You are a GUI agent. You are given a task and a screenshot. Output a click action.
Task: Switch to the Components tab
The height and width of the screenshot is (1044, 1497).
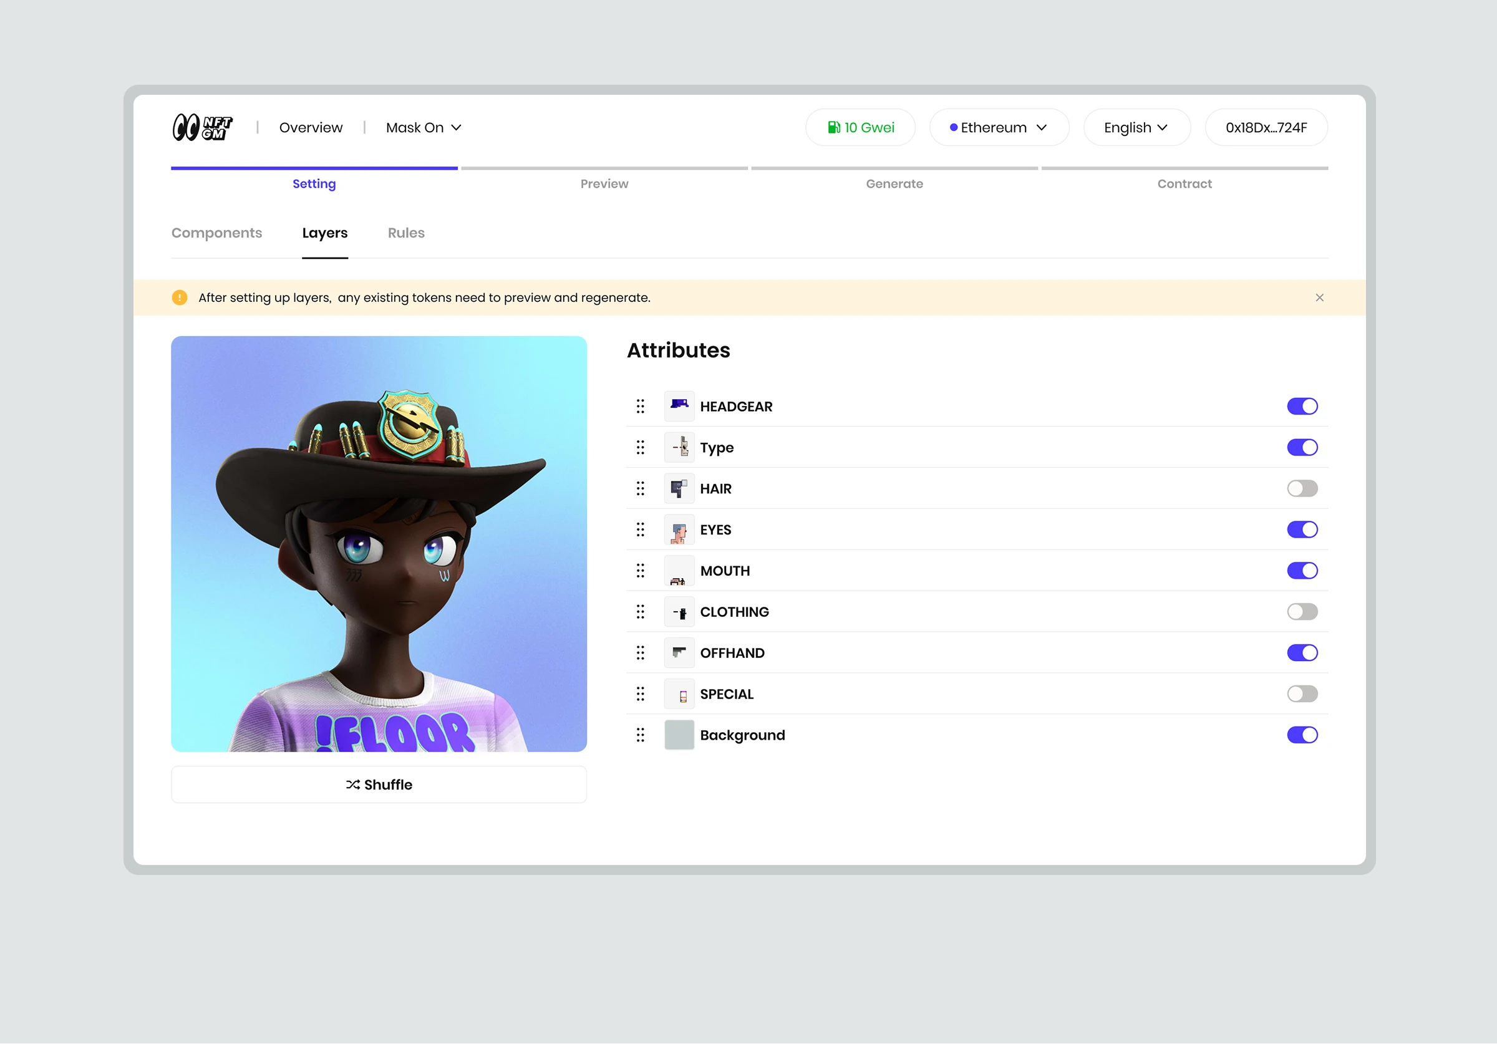tap(216, 233)
